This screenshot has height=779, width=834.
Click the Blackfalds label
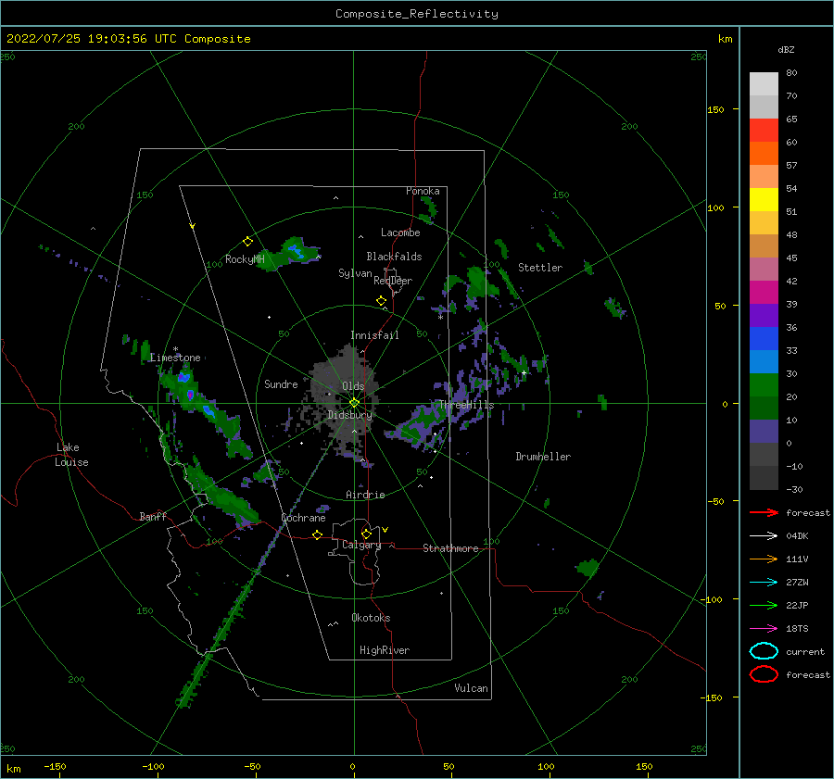(x=394, y=257)
